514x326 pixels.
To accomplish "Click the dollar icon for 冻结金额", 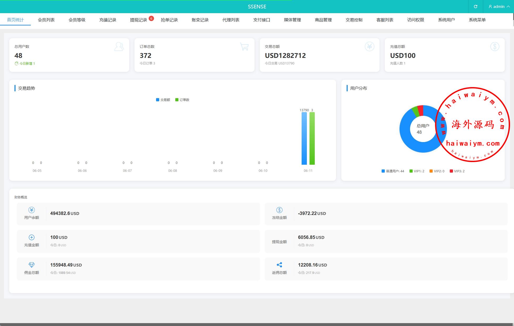I will tap(279, 210).
